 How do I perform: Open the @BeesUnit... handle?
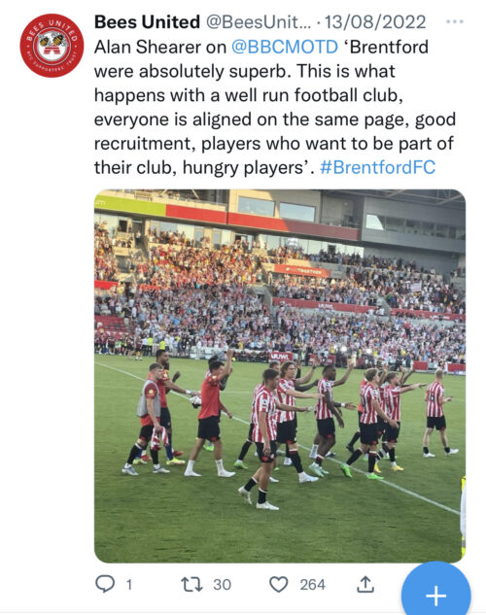pyautogui.click(x=259, y=22)
